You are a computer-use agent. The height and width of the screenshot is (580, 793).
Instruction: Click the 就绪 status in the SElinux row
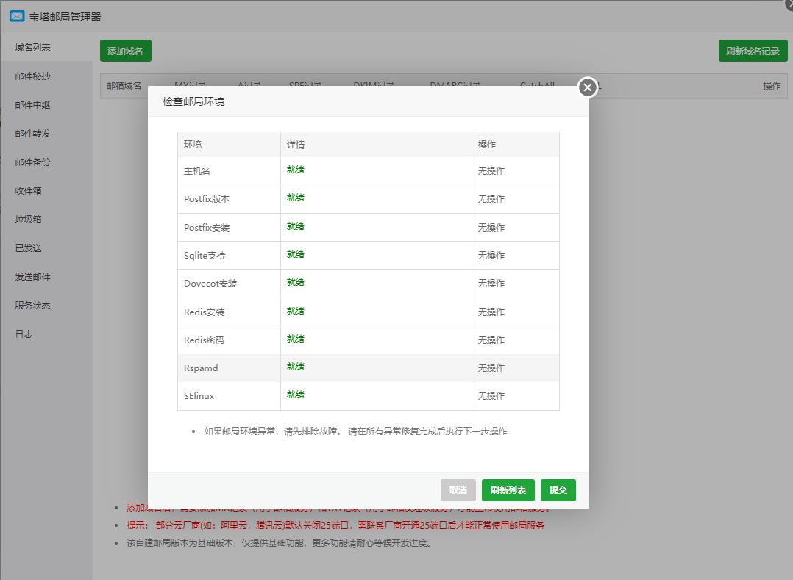click(x=296, y=395)
